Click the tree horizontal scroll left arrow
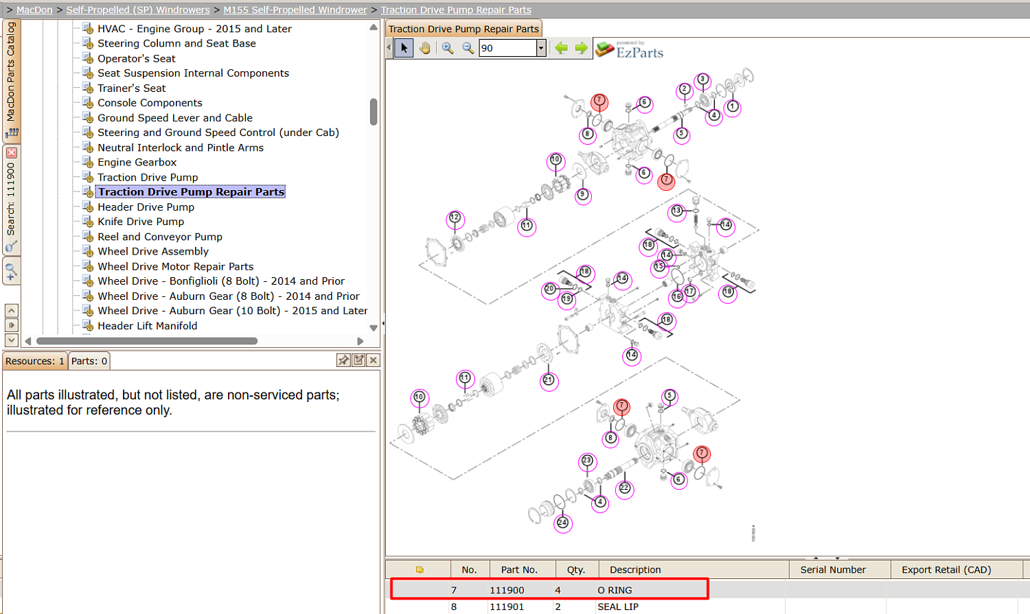This screenshot has width=1030, height=614. click(28, 341)
